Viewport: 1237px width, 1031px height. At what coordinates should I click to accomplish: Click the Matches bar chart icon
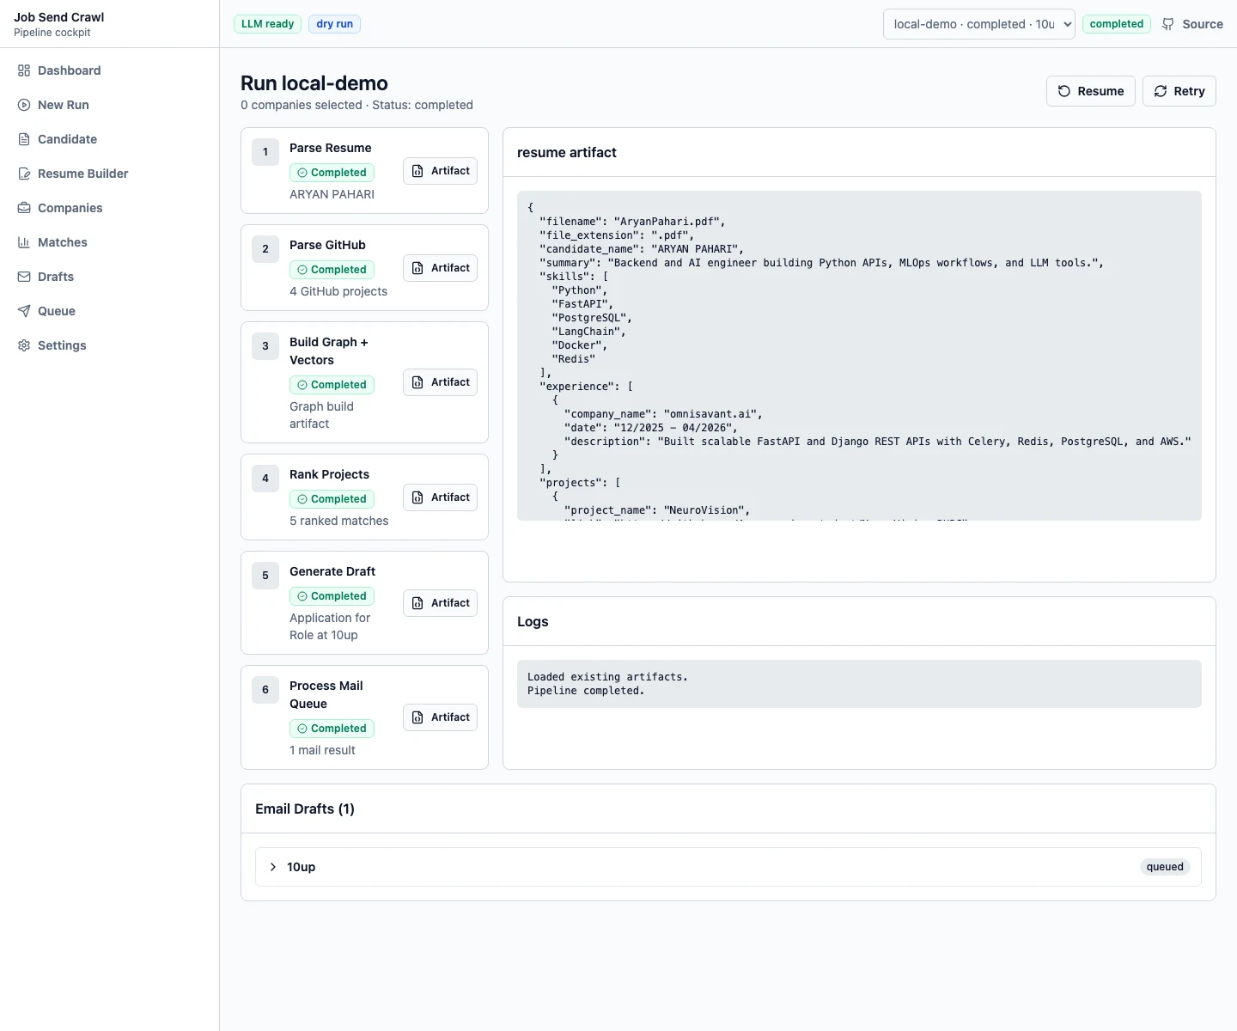click(x=24, y=242)
